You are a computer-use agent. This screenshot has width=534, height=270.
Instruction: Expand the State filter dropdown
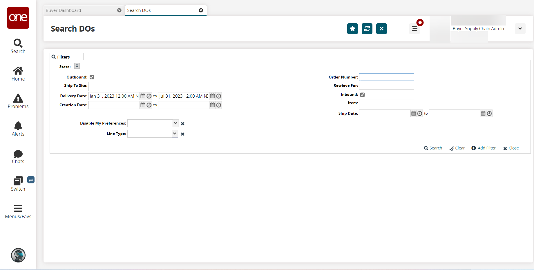[77, 66]
